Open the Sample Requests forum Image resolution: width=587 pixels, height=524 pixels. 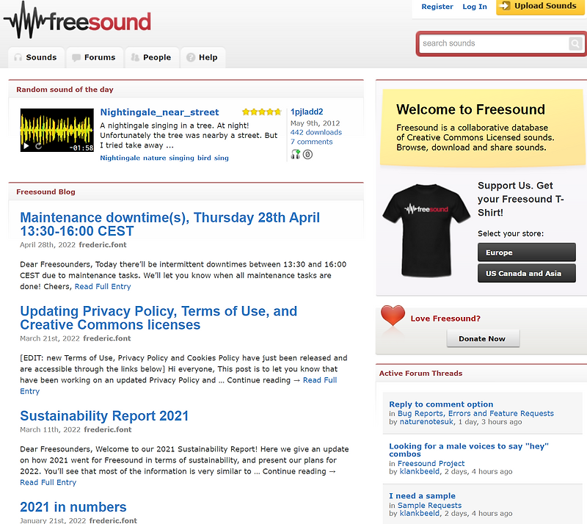[x=429, y=505]
